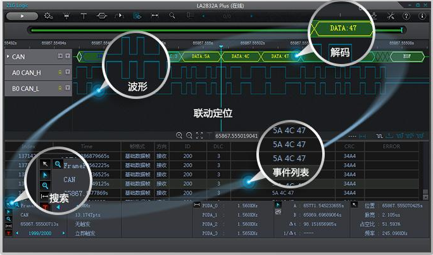Click the DATA:5A decoded segment
The image size is (433, 255).
(x=201, y=56)
